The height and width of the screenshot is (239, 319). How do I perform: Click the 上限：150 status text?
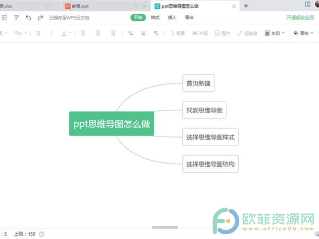click(x=24, y=234)
